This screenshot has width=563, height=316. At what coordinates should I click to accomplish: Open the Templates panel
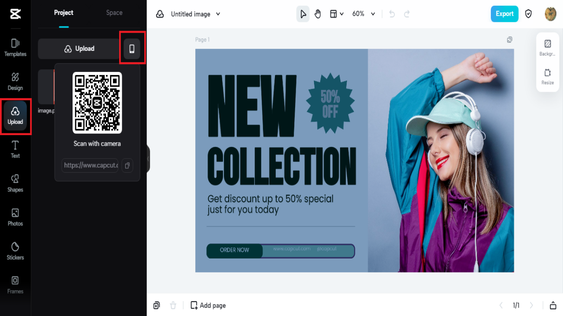(x=15, y=48)
